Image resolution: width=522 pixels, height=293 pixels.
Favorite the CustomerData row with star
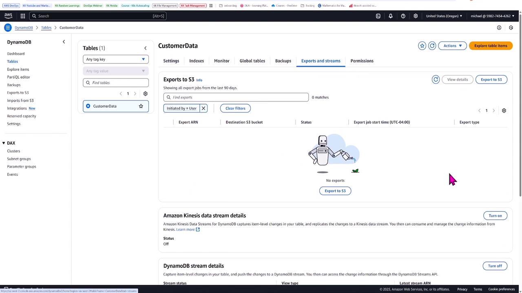click(141, 106)
